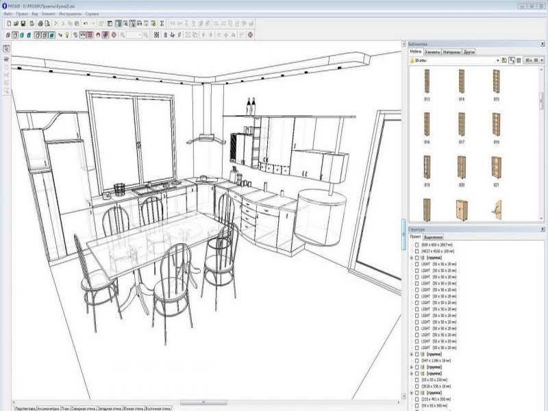Click the grid display icon in toolbar
Viewport: 548px width, 411px height.
point(90,35)
